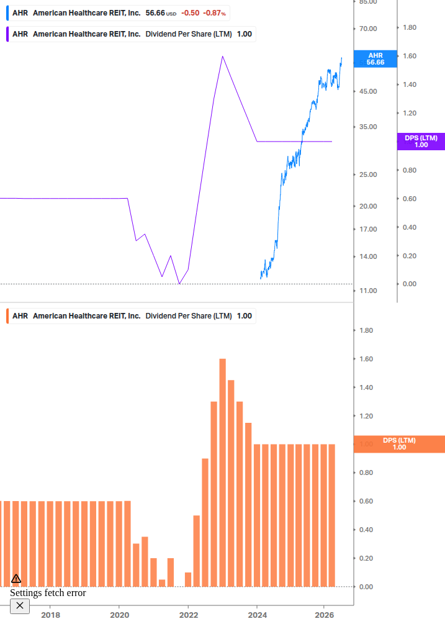
Task: Click the 25.00 price axis tick label
Action: click(368, 174)
